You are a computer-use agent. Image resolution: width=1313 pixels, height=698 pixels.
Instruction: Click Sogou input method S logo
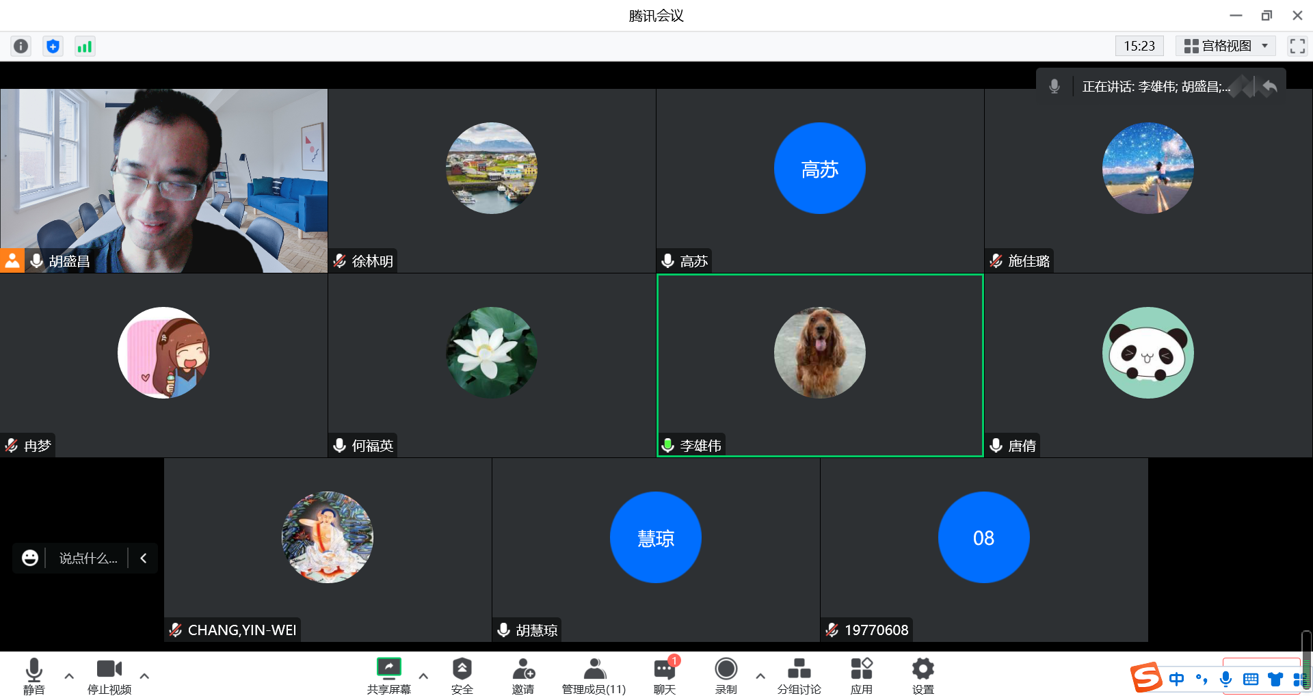1145,677
